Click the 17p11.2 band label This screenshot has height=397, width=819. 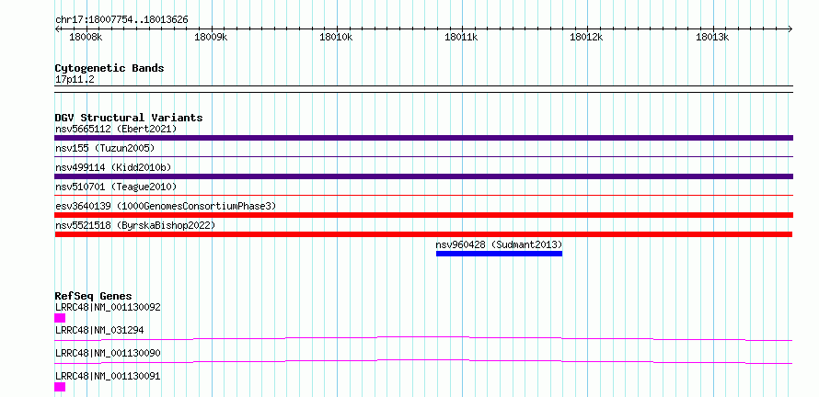pos(75,80)
